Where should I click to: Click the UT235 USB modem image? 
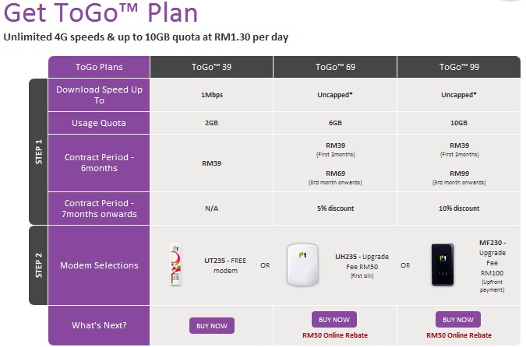point(175,265)
